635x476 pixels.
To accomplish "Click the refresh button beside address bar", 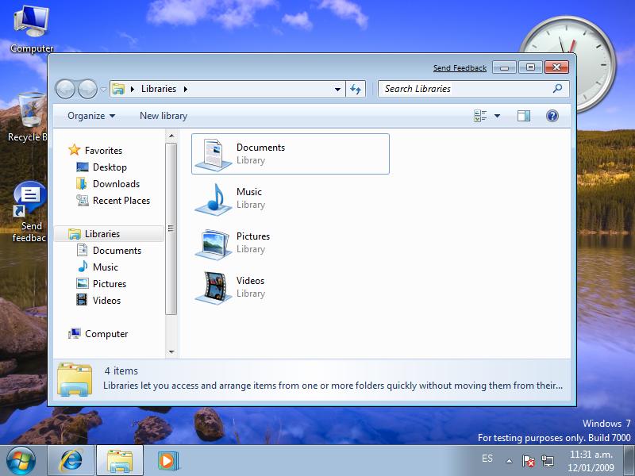I will [356, 89].
